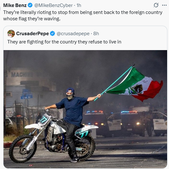Viewport: 169px width, 169px height.
Task: Open Mike Benz's display name
Action: [15, 5]
